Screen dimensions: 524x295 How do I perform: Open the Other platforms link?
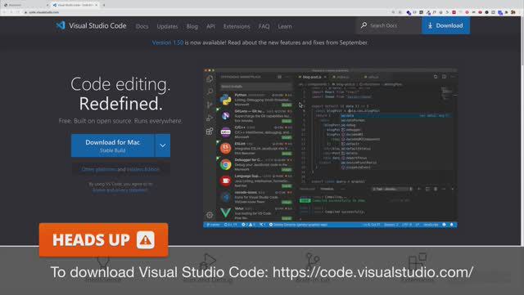(99, 169)
